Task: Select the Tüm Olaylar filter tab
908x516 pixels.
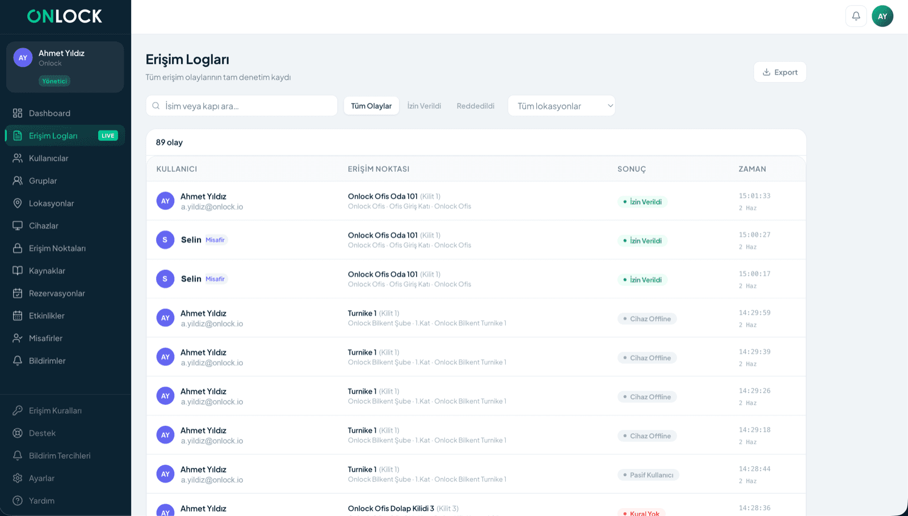Action: pyautogui.click(x=371, y=106)
